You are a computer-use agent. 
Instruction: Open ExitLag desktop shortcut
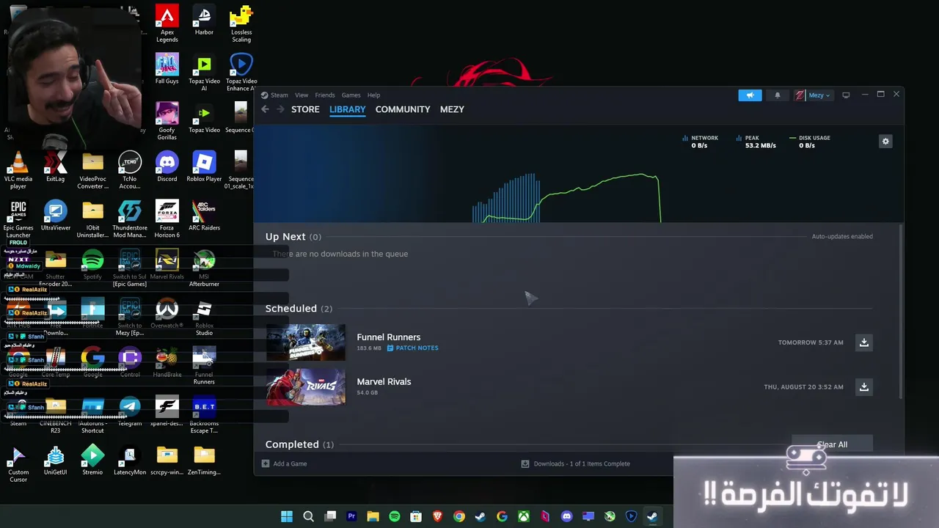coord(55,168)
